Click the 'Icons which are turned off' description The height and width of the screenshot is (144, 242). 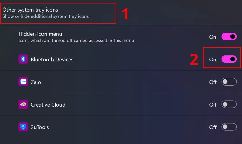[76, 41]
